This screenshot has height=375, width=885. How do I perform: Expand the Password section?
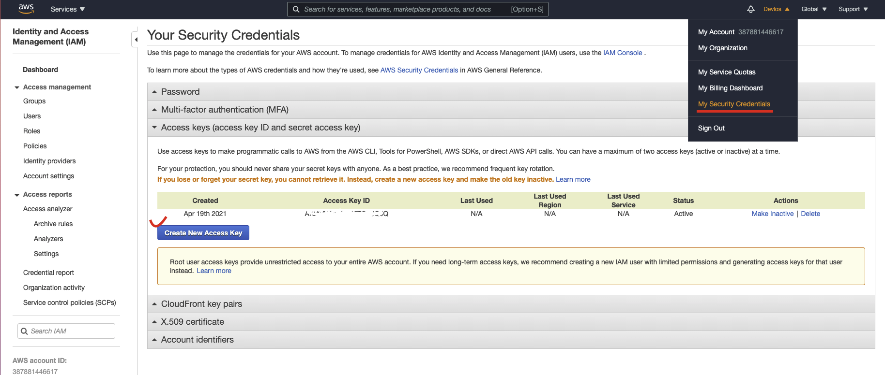511,92
